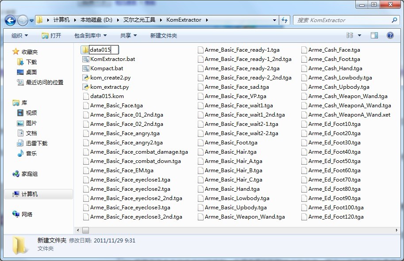This screenshot has width=404, height=261.
Task: Click the Back navigation arrow button
Action: 10,20
